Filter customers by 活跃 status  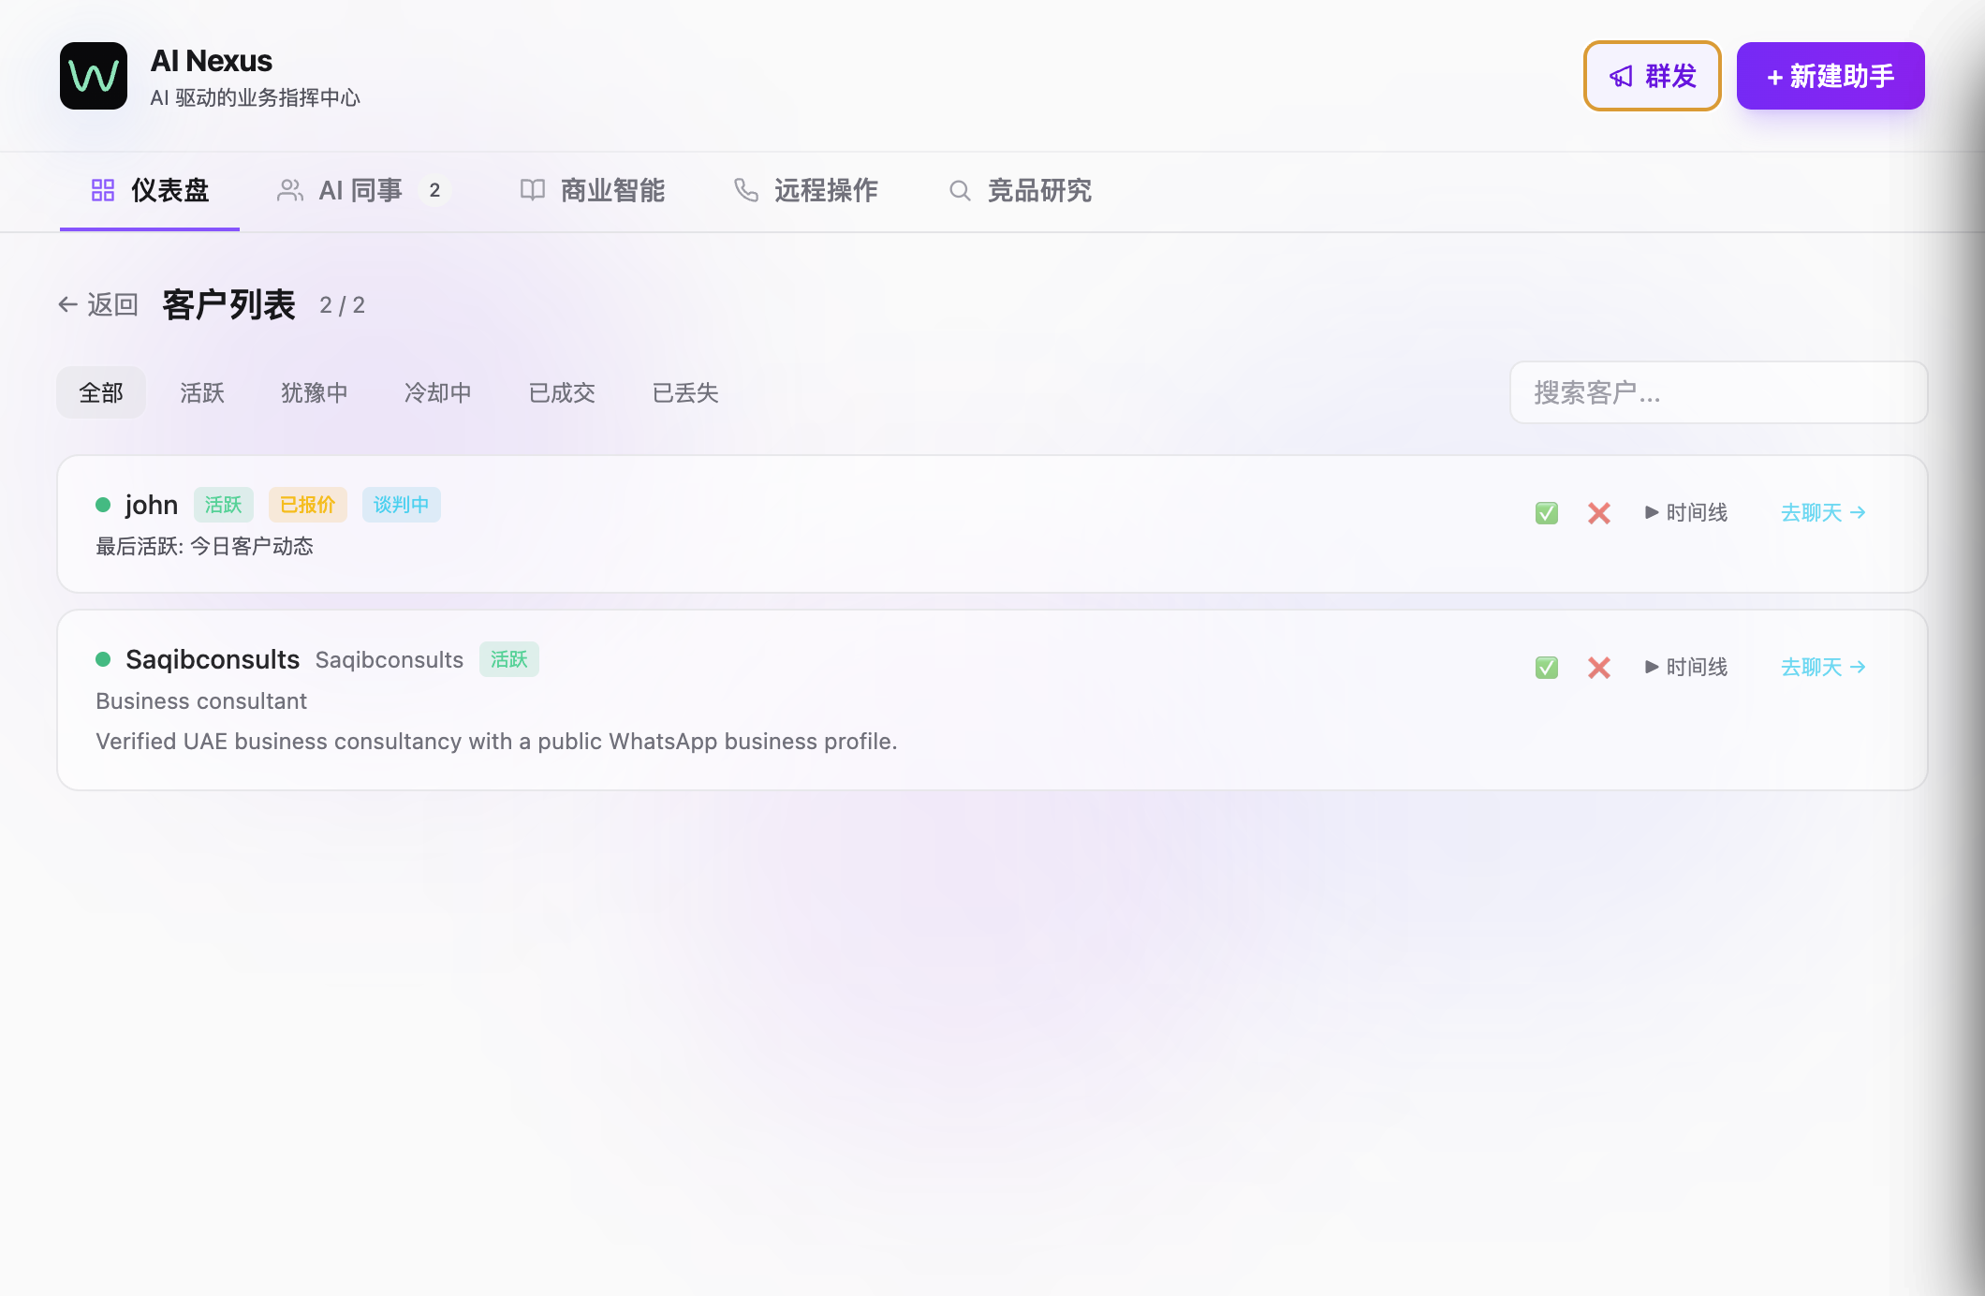(202, 392)
